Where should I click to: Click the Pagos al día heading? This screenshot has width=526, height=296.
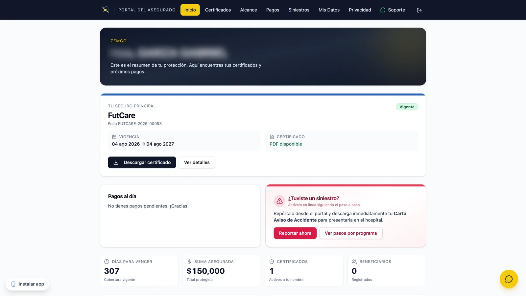pos(122,196)
